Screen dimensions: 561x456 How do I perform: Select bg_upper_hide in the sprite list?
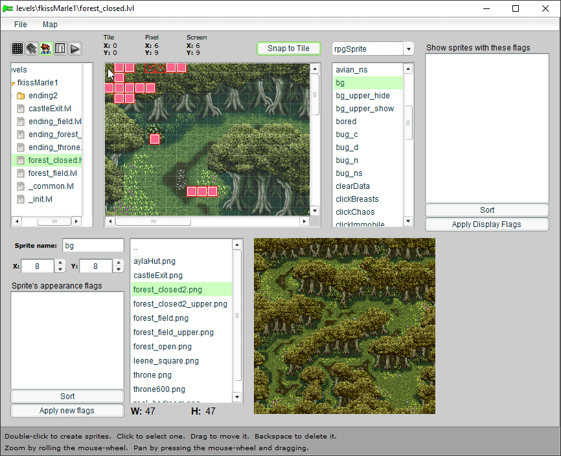coord(363,96)
